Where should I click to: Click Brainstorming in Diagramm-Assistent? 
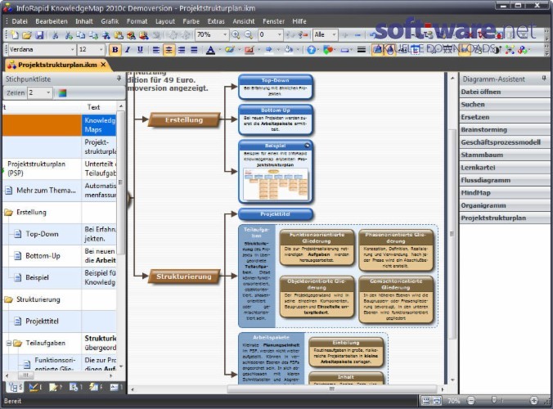coord(505,129)
